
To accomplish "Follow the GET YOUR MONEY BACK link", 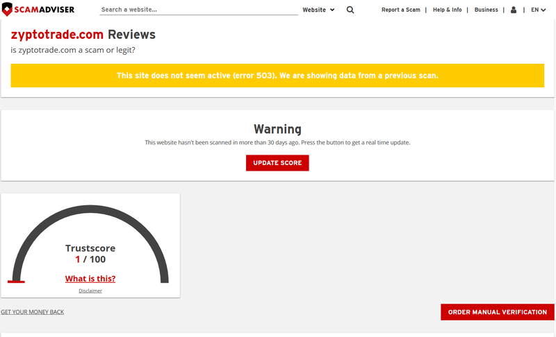I will coord(32,312).
